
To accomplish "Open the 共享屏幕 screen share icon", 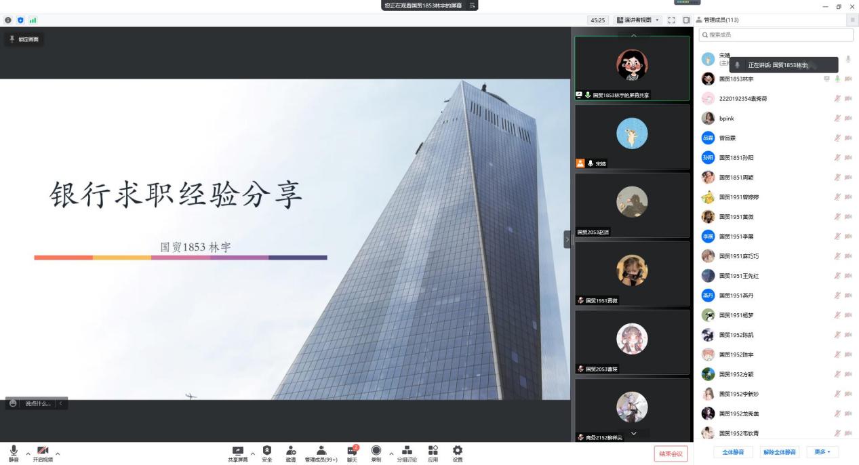I will pos(237,451).
